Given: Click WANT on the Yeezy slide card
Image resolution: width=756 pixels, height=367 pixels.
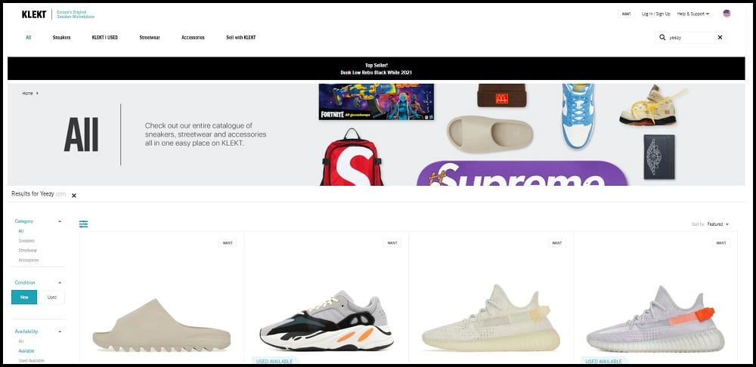Looking at the screenshot, I should pos(228,243).
